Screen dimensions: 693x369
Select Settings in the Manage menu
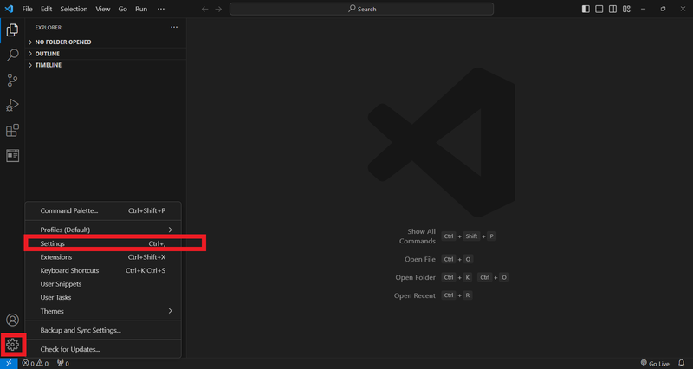pyautogui.click(x=103, y=243)
